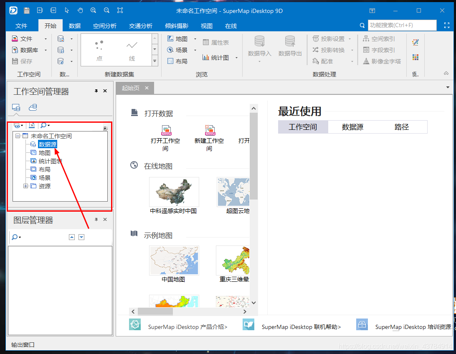Close the 起始页 tab

tap(147, 88)
